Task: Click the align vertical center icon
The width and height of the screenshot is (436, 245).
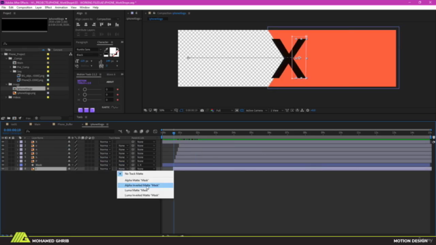Action: [109, 24]
